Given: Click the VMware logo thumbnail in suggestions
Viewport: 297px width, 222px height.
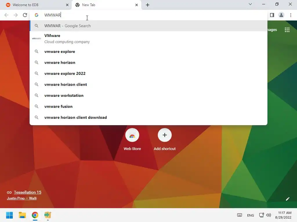Looking at the screenshot, I should point(36,38).
